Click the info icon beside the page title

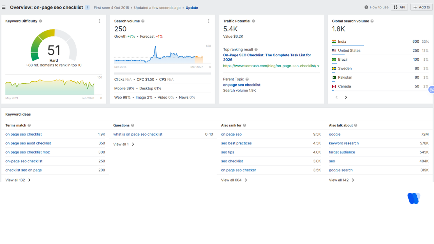point(88,7)
